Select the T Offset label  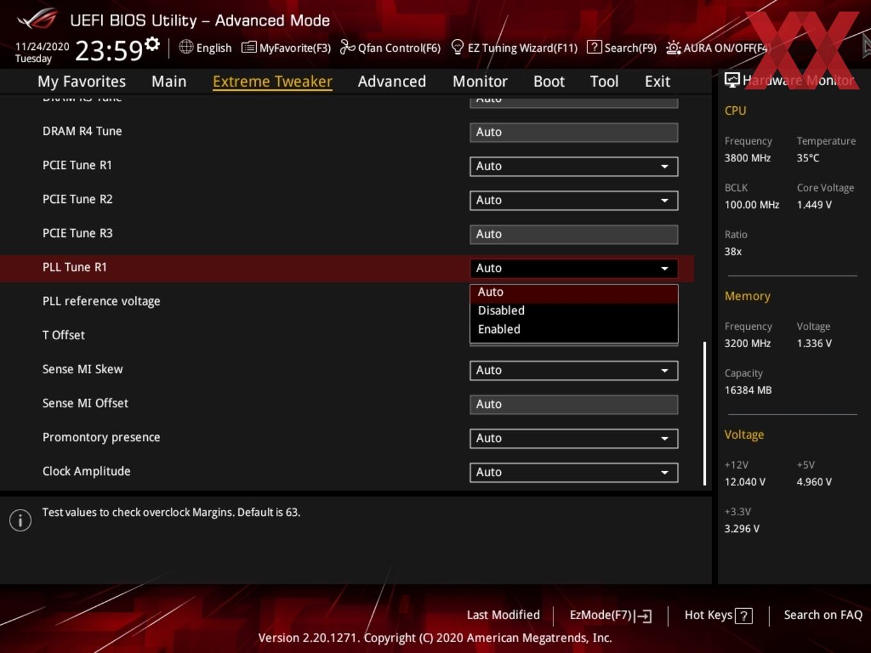point(63,335)
